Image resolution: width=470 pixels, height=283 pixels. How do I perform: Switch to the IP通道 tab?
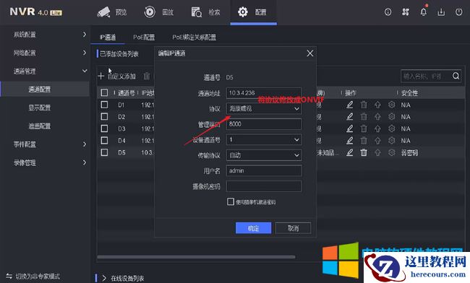[108, 38]
